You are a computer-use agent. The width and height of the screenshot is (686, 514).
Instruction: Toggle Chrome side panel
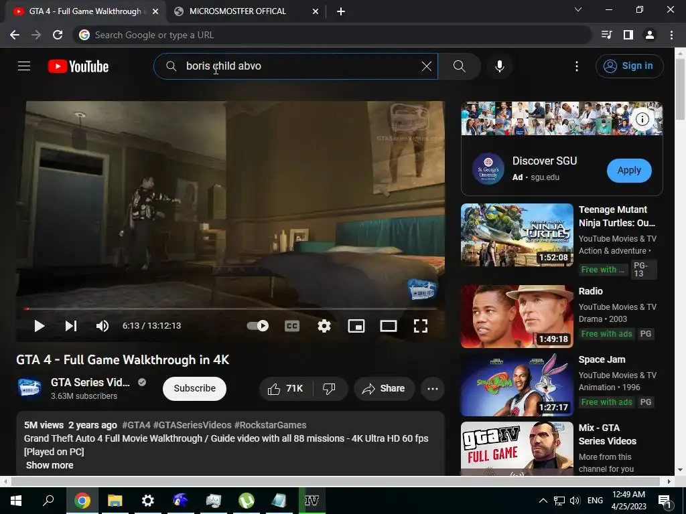[628, 35]
